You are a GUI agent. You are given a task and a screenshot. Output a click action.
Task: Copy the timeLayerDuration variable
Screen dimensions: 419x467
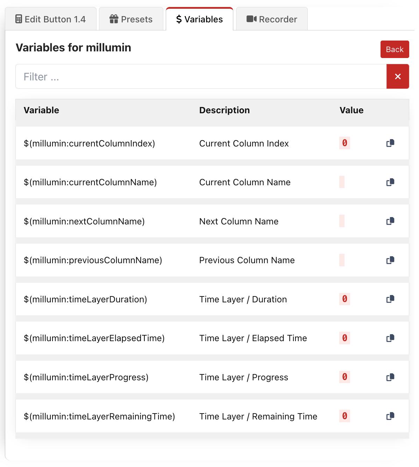point(390,299)
